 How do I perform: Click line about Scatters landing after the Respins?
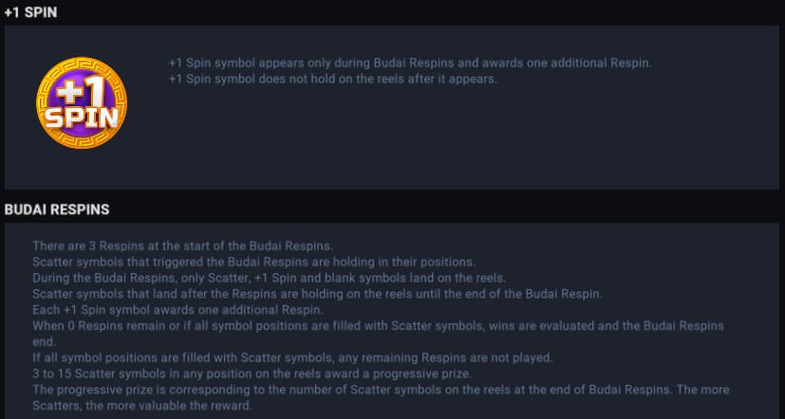point(317,294)
